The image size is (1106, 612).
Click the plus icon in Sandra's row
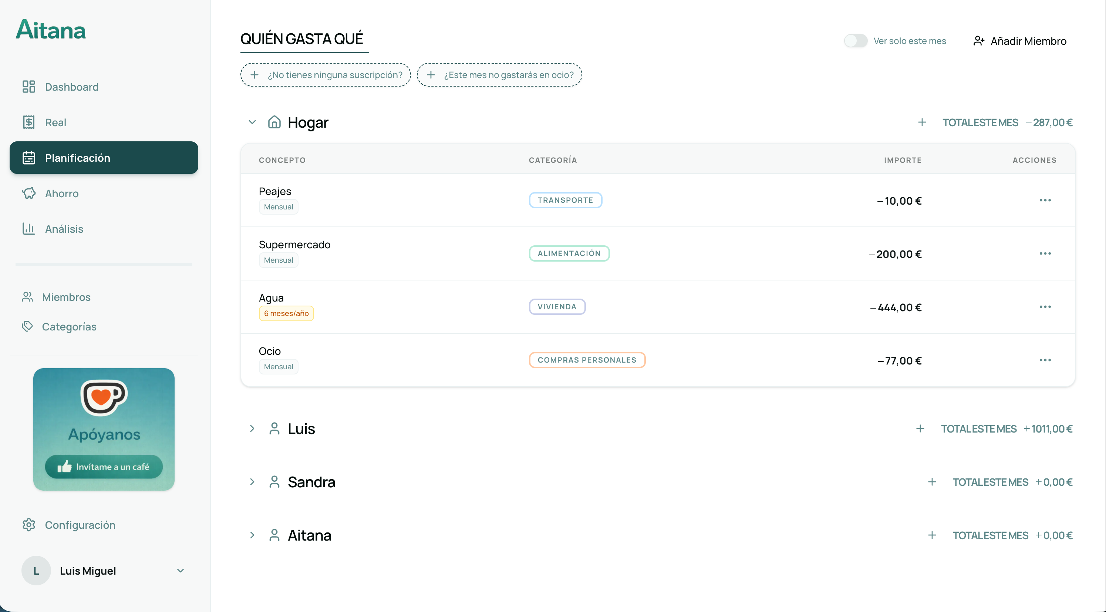(932, 482)
